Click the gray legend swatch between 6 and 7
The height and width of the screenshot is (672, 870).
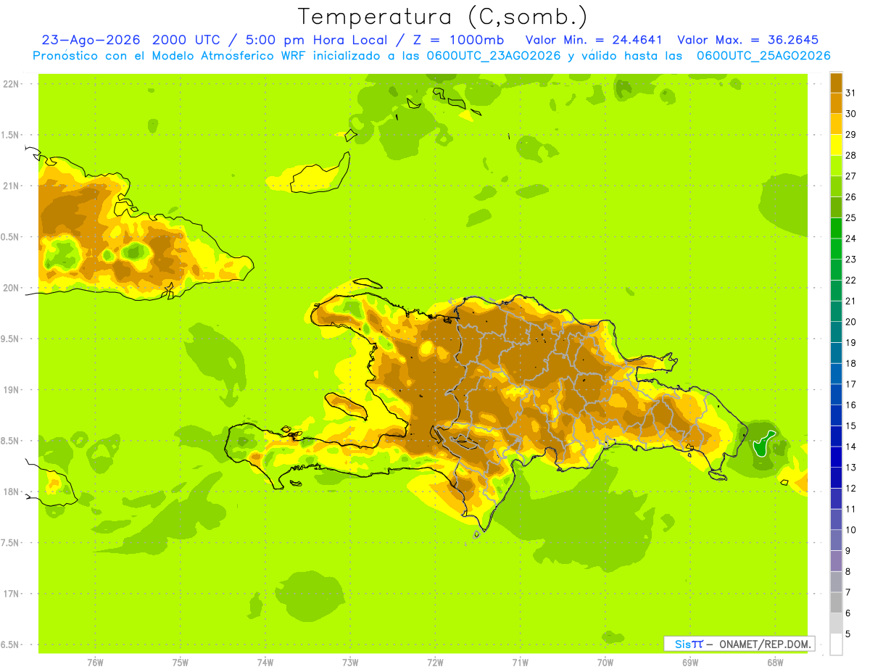836,602
